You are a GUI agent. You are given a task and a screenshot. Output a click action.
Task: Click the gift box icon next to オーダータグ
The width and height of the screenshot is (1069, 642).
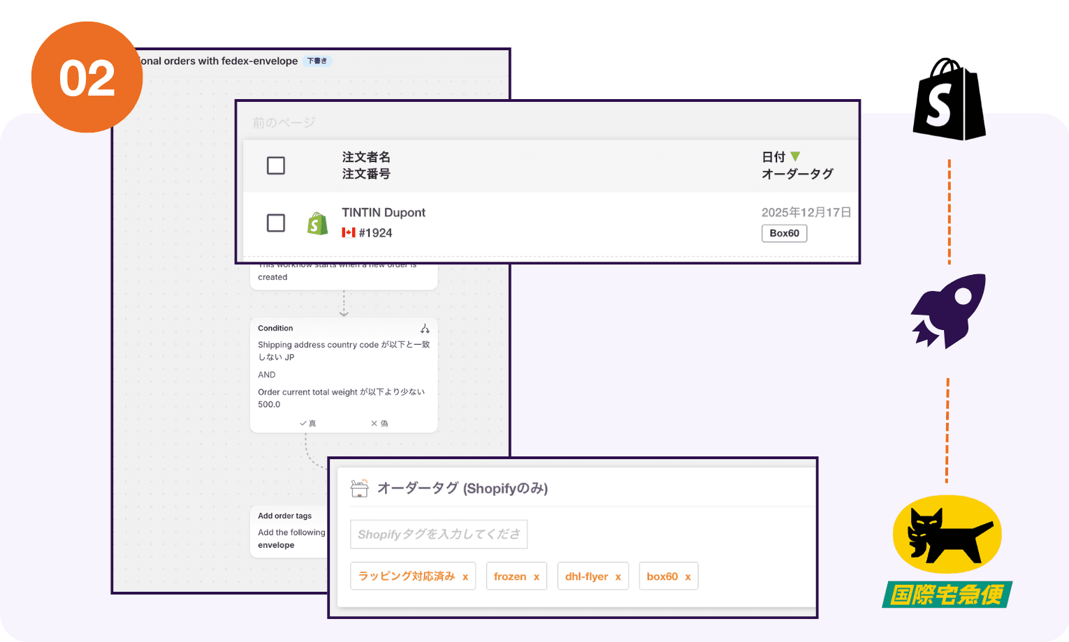coord(358,488)
